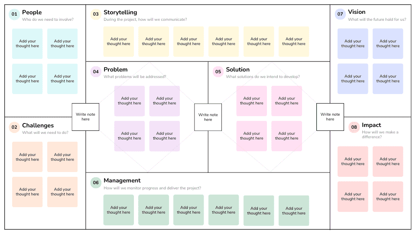This screenshot has height=234, width=416.
Task: Select the last green Management sticky note
Action: click(294, 211)
